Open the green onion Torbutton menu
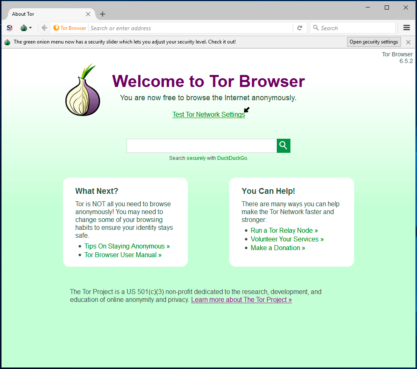 click(x=26, y=28)
